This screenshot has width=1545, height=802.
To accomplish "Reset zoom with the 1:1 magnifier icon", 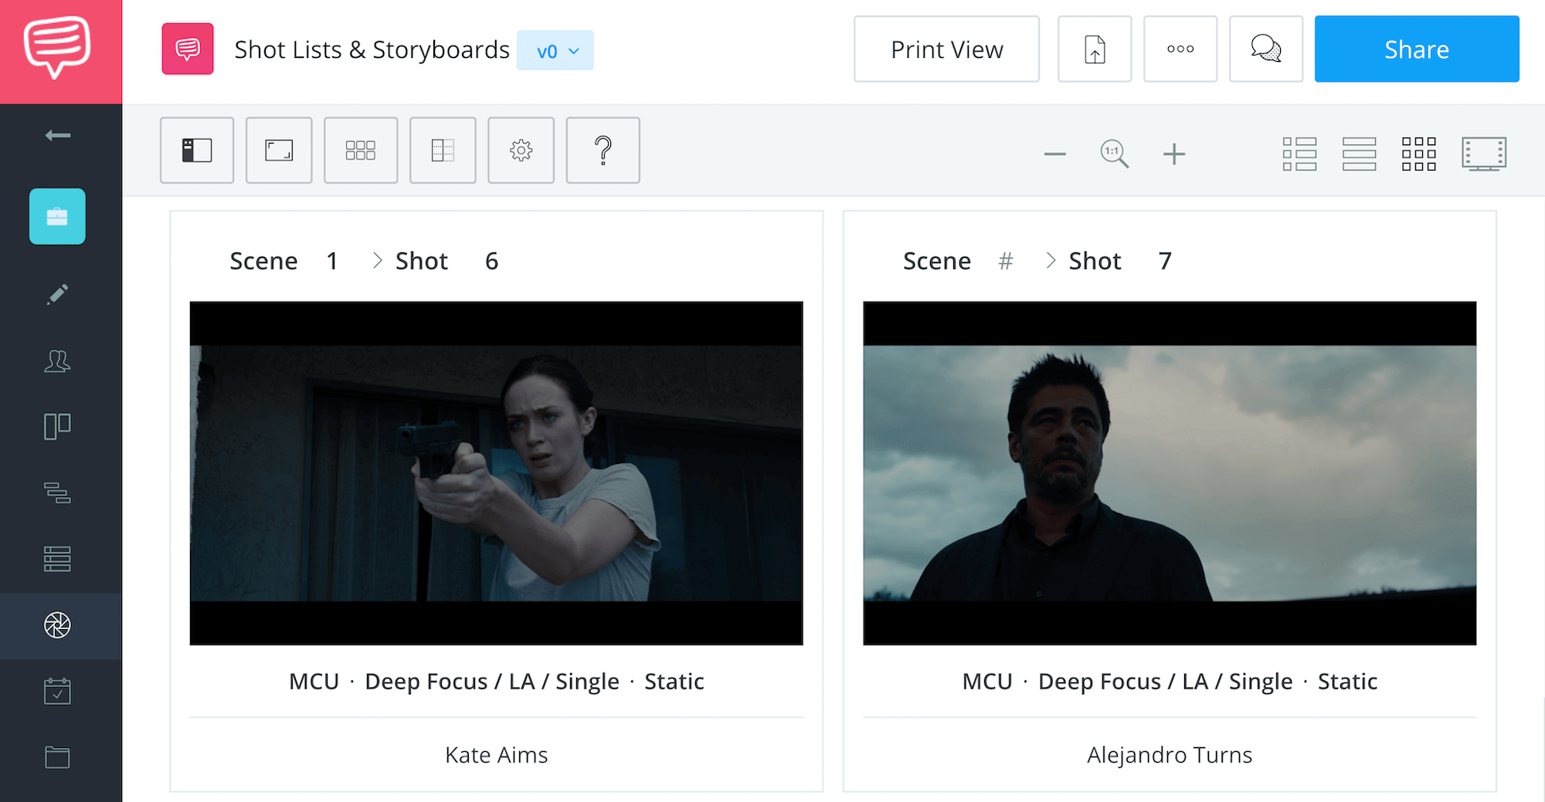I will 1114,154.
